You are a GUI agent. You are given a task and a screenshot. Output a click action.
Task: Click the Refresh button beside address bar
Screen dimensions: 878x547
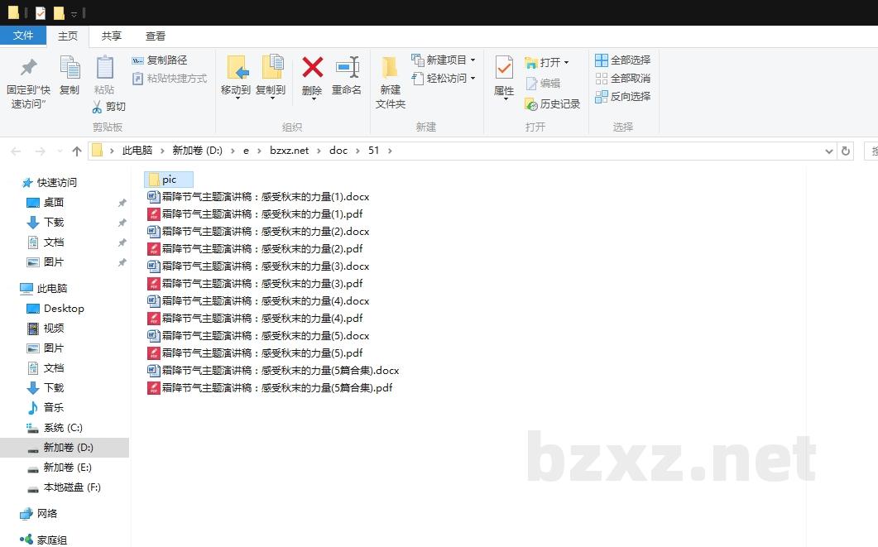pos(845,151)
